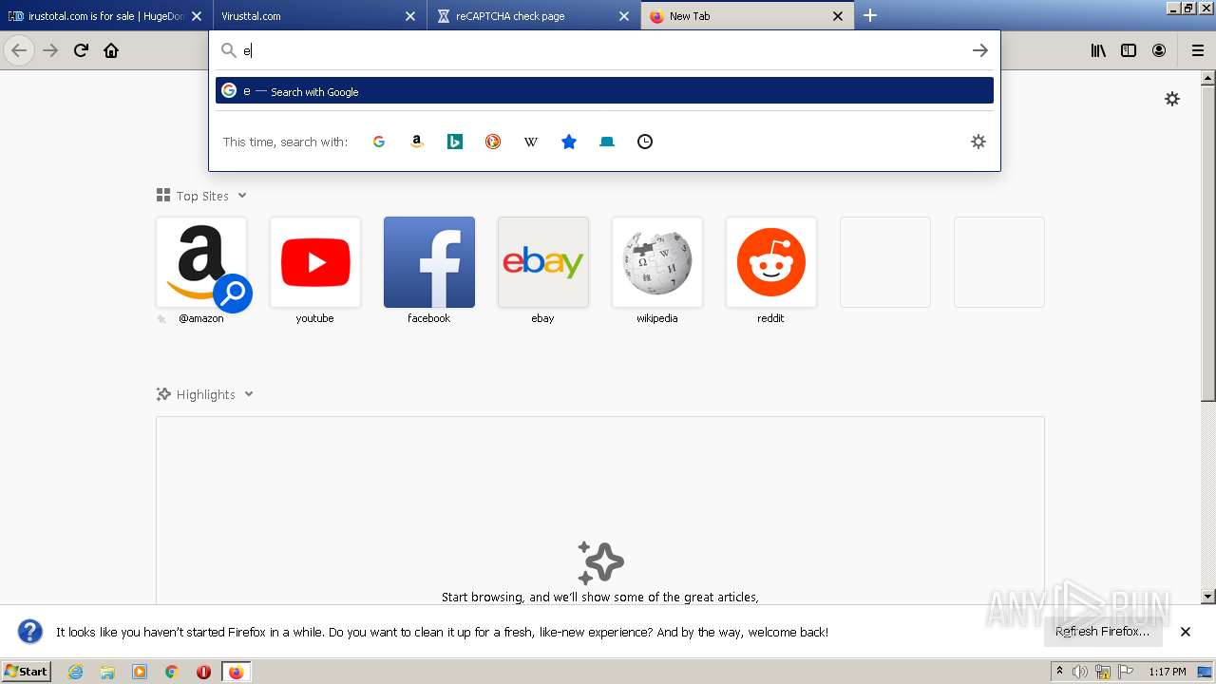
Task: Open a new tab with plus button
Action: pyautogui.click(x=870, y=15)
